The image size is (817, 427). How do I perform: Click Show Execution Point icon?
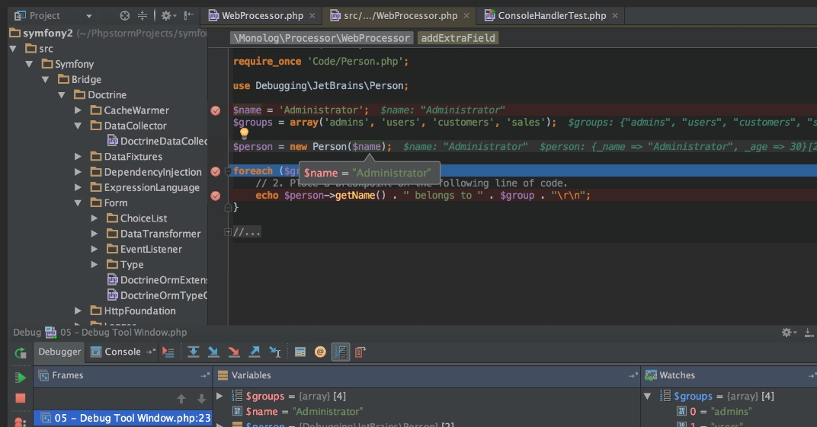[x=168, y=352]
